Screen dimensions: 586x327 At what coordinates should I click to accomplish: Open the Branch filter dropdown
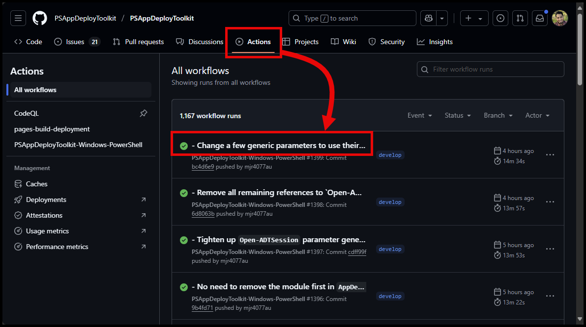498,115
